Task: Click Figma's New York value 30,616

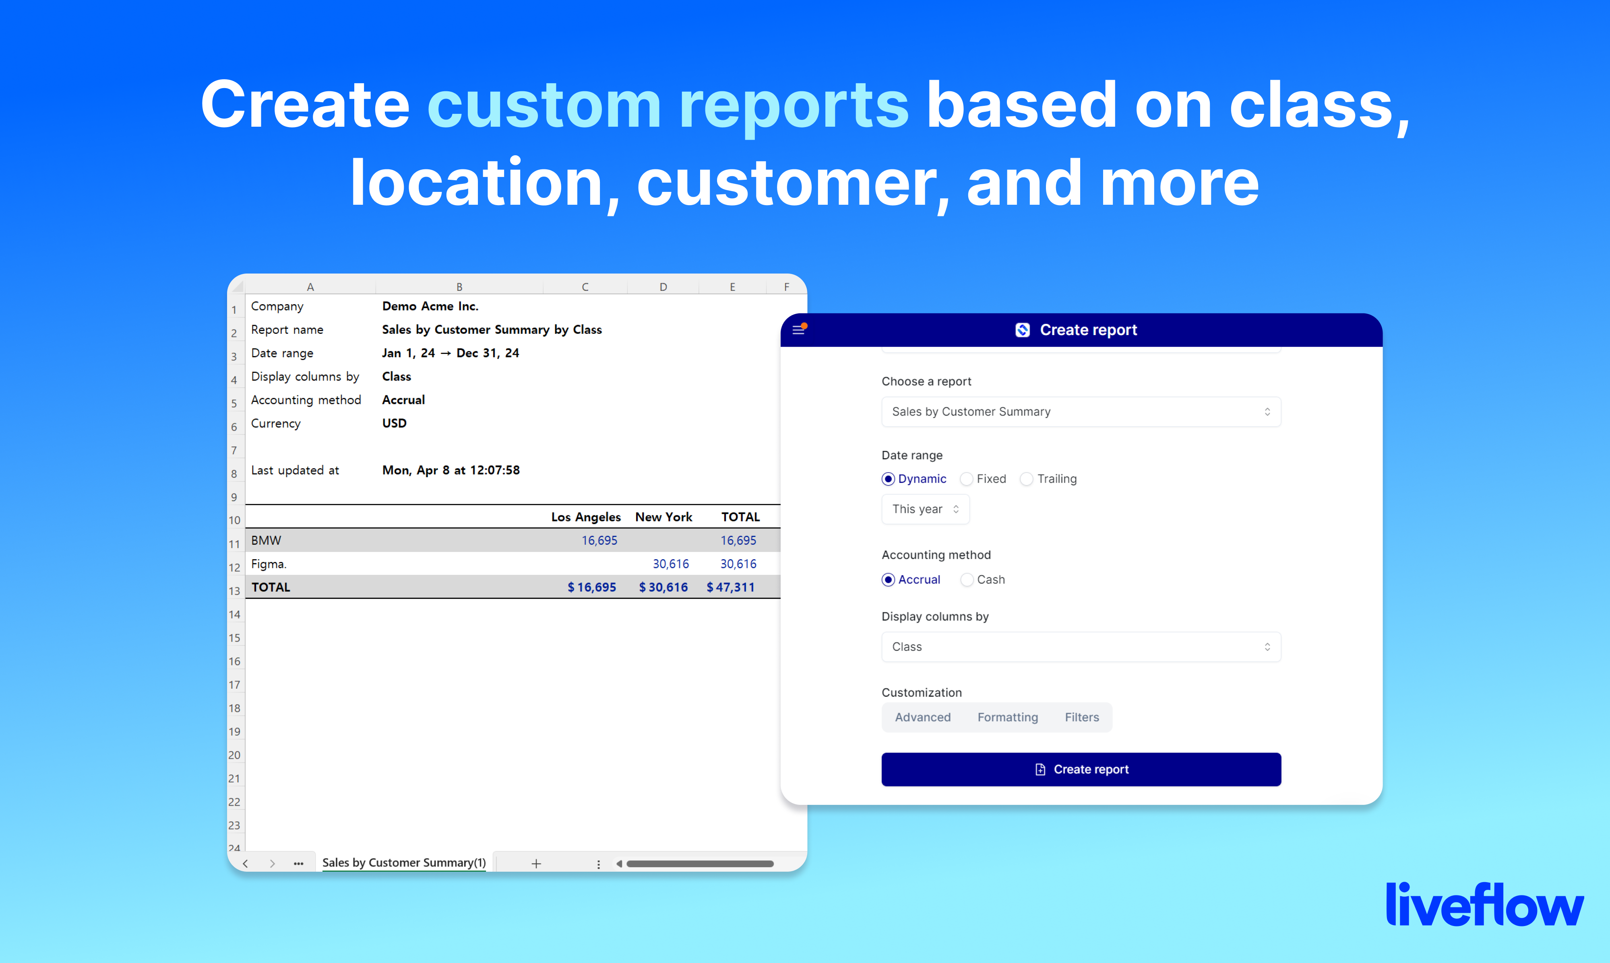Action: pyautogui.click(x=670, y=564)
